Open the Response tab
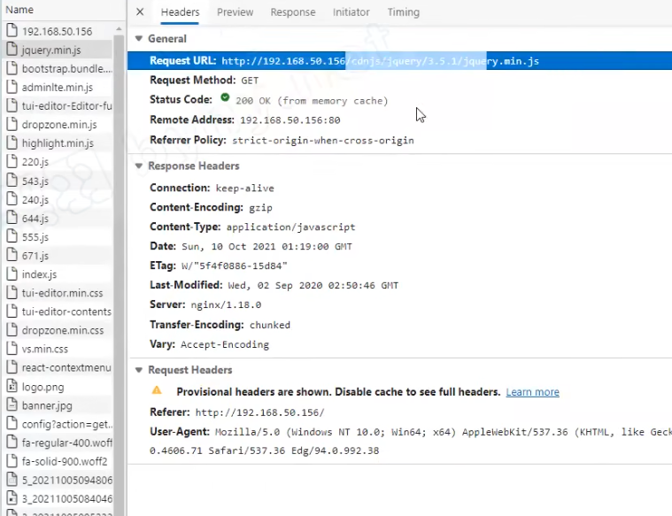The image size is (672, 516). (293, 12)
